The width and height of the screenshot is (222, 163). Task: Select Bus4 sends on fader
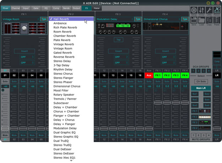(207, 100)
